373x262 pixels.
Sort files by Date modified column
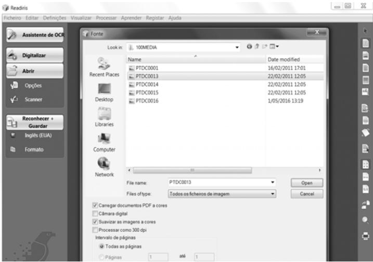point(295,59)
